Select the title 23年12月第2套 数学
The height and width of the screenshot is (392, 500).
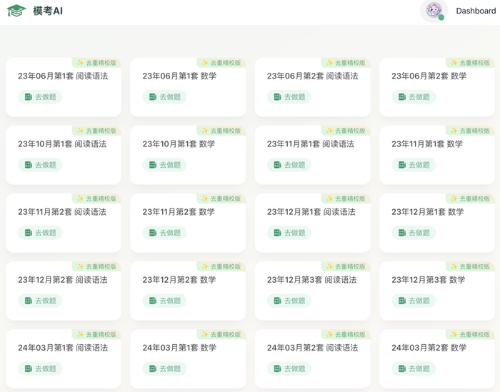click(x=179, y=279)
